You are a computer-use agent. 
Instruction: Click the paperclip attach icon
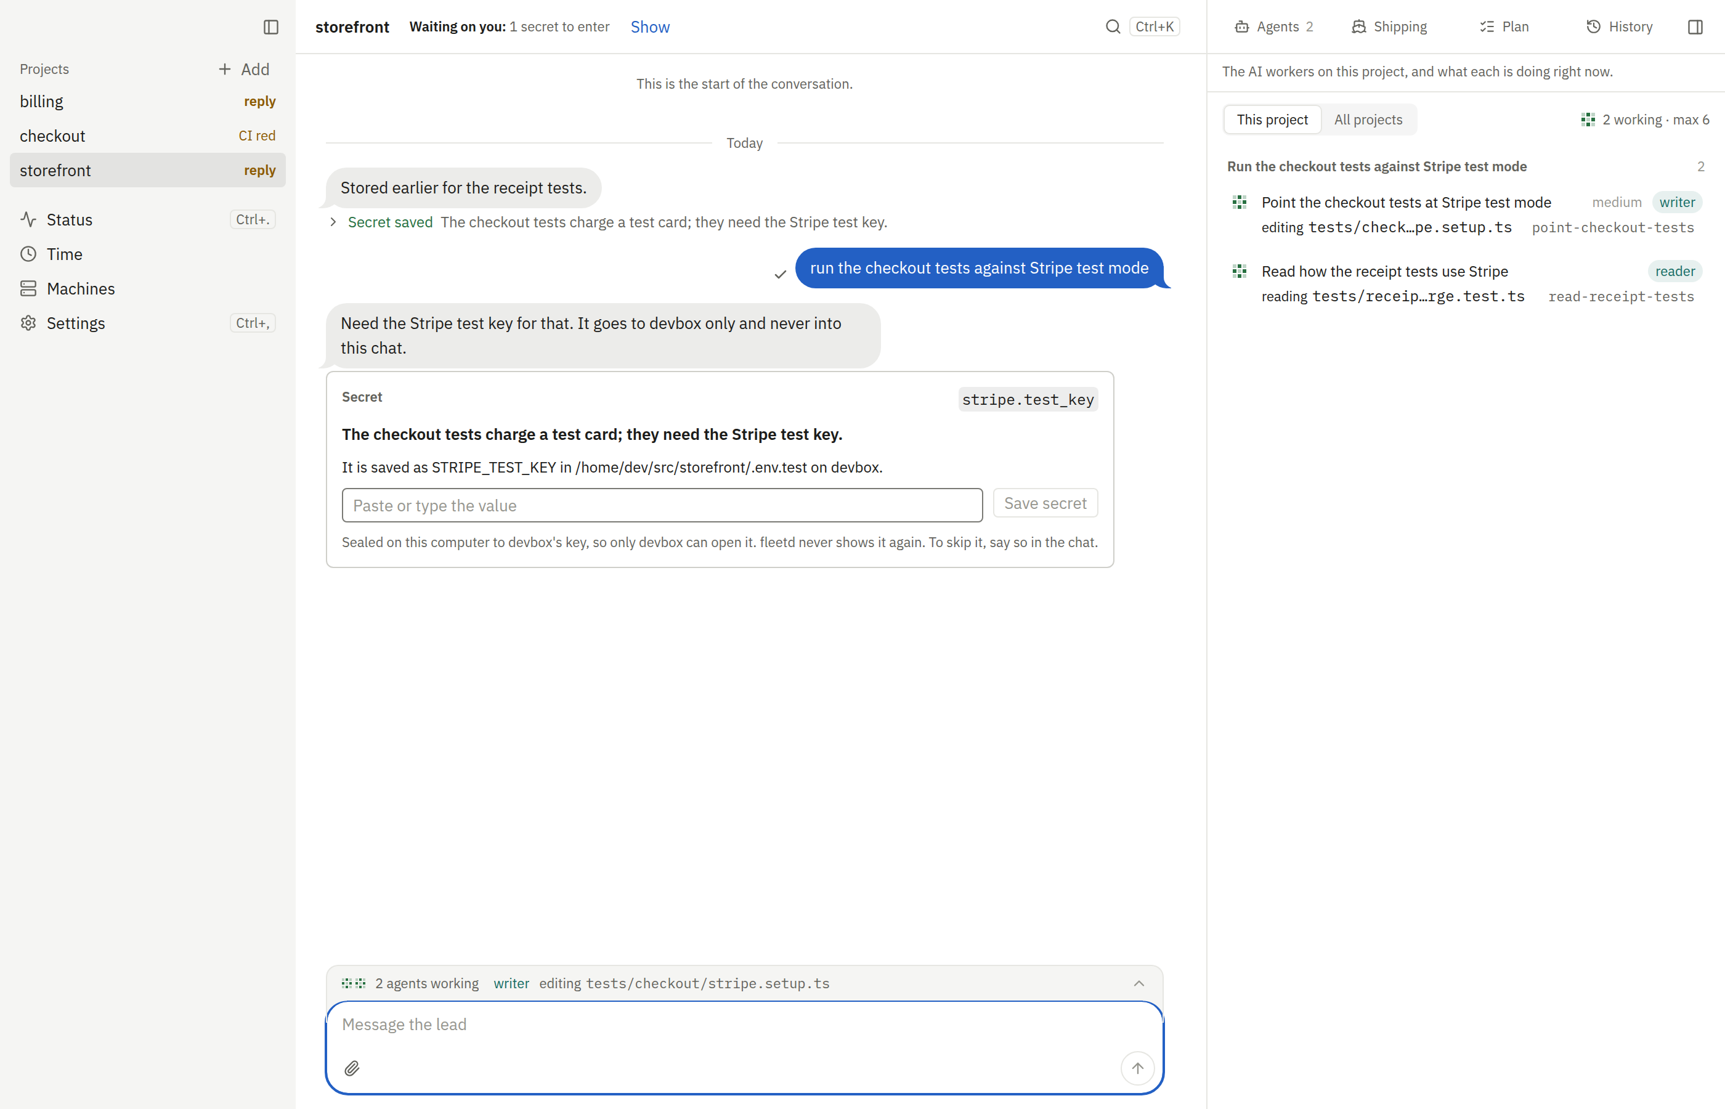[x=352, y=1068]
